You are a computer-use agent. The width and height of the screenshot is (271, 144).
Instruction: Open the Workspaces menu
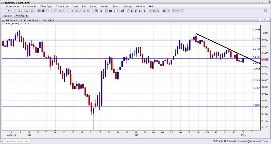pos(12,6)
